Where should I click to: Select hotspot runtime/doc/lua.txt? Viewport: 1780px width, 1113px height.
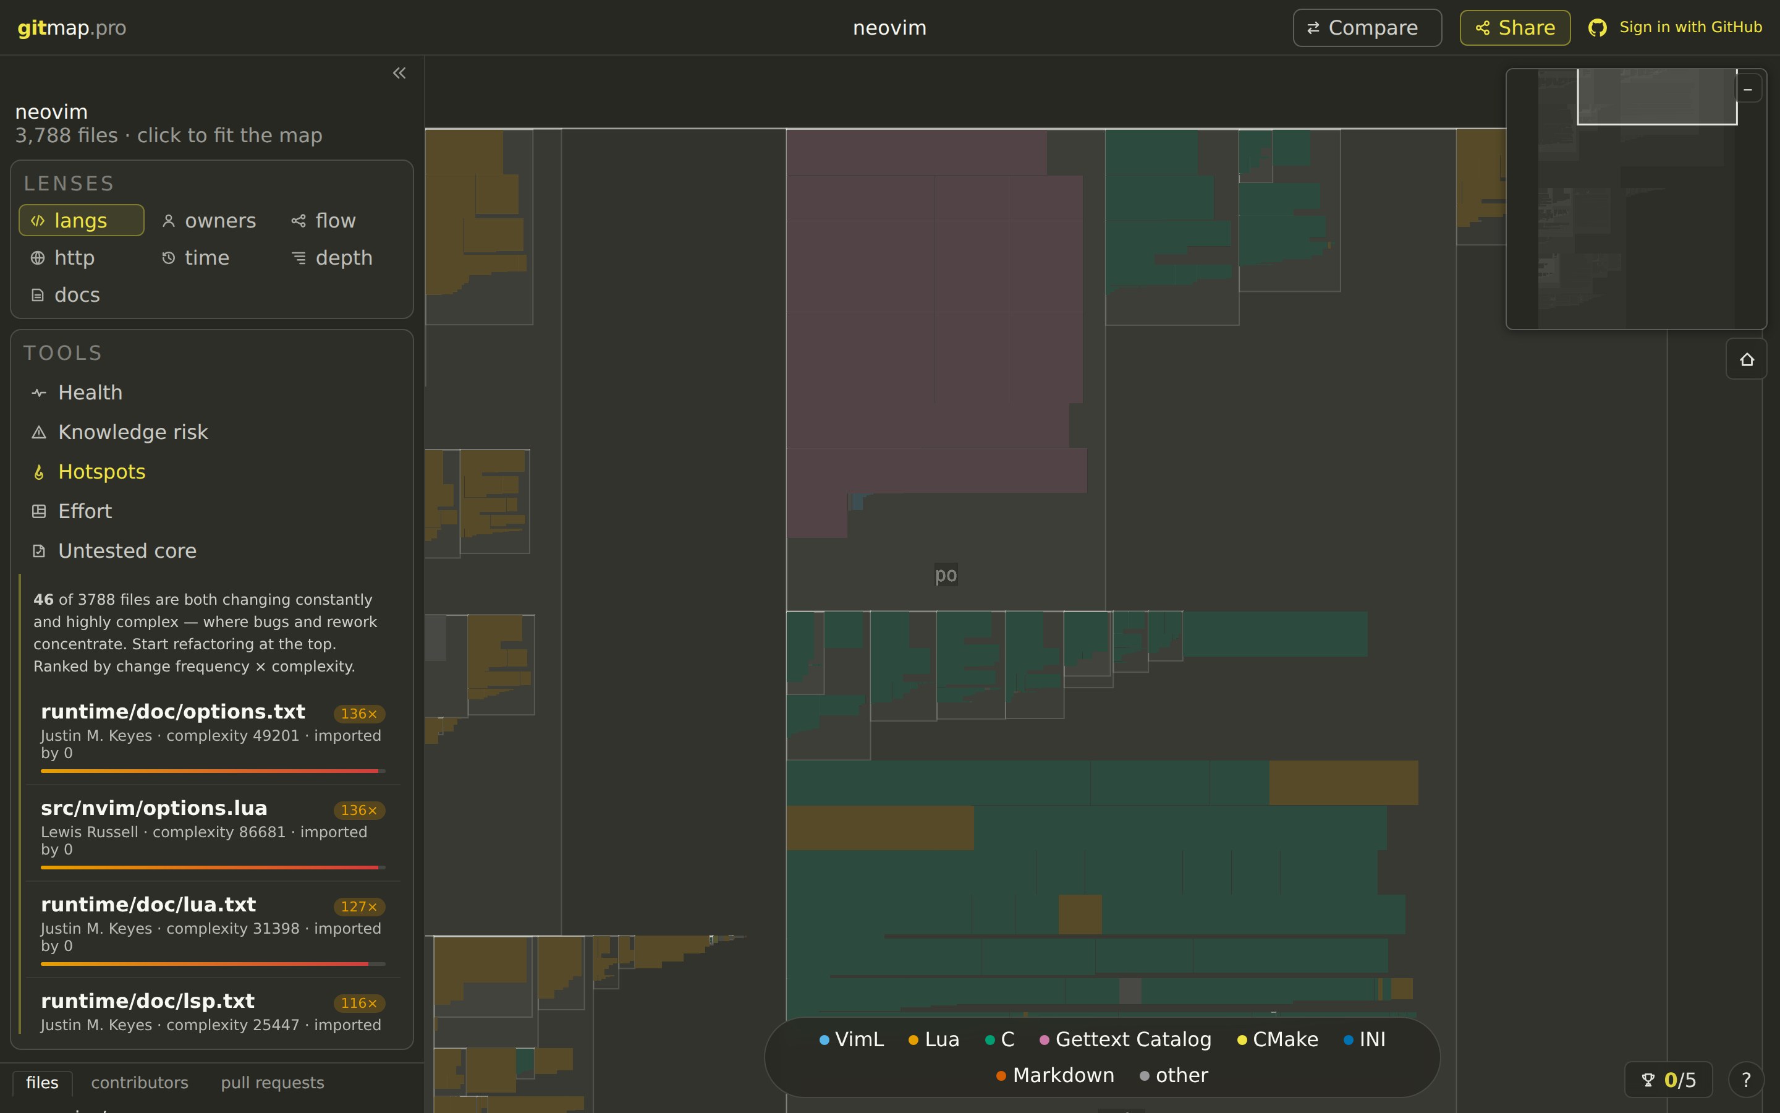(213, 929)
